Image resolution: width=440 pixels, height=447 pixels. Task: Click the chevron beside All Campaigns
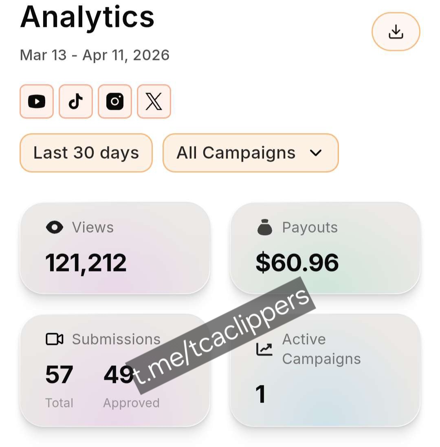click(316, 153)
